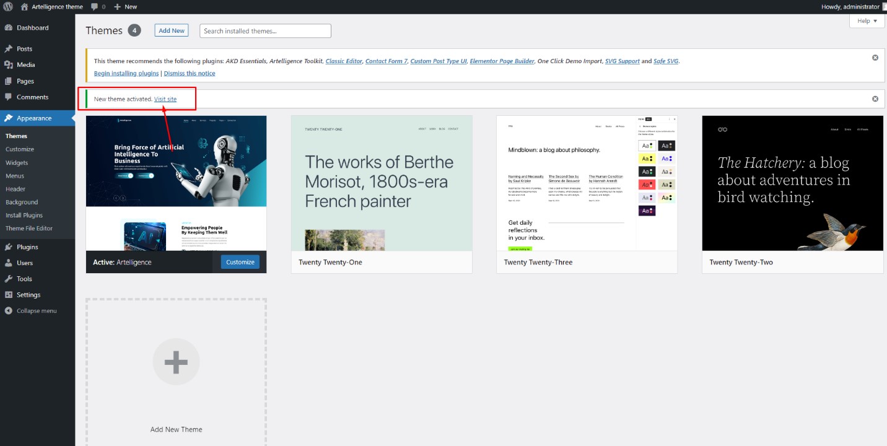Screen dimensions: 887x446
Task: Dismiss the recommended plugins notice
Action: click(875, 58)
